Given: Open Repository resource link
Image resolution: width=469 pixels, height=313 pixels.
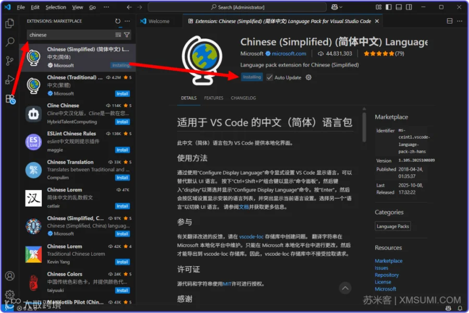Looking at the screenshot, I should [x=387, y=275].
